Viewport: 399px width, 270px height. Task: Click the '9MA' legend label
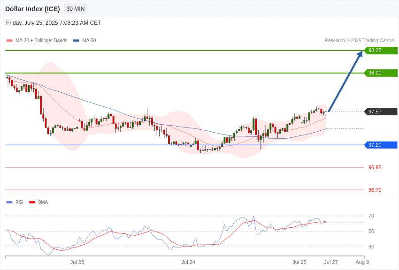tap(43, 202)
